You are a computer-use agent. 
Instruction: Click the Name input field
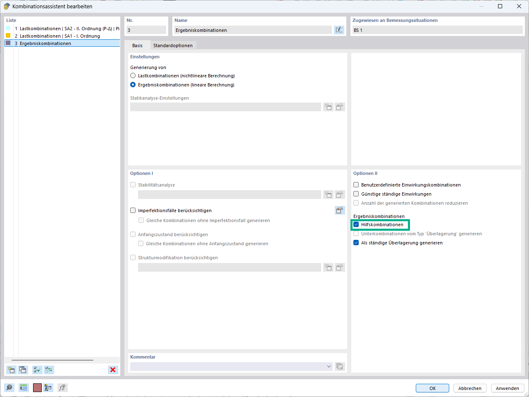[253, 30]
